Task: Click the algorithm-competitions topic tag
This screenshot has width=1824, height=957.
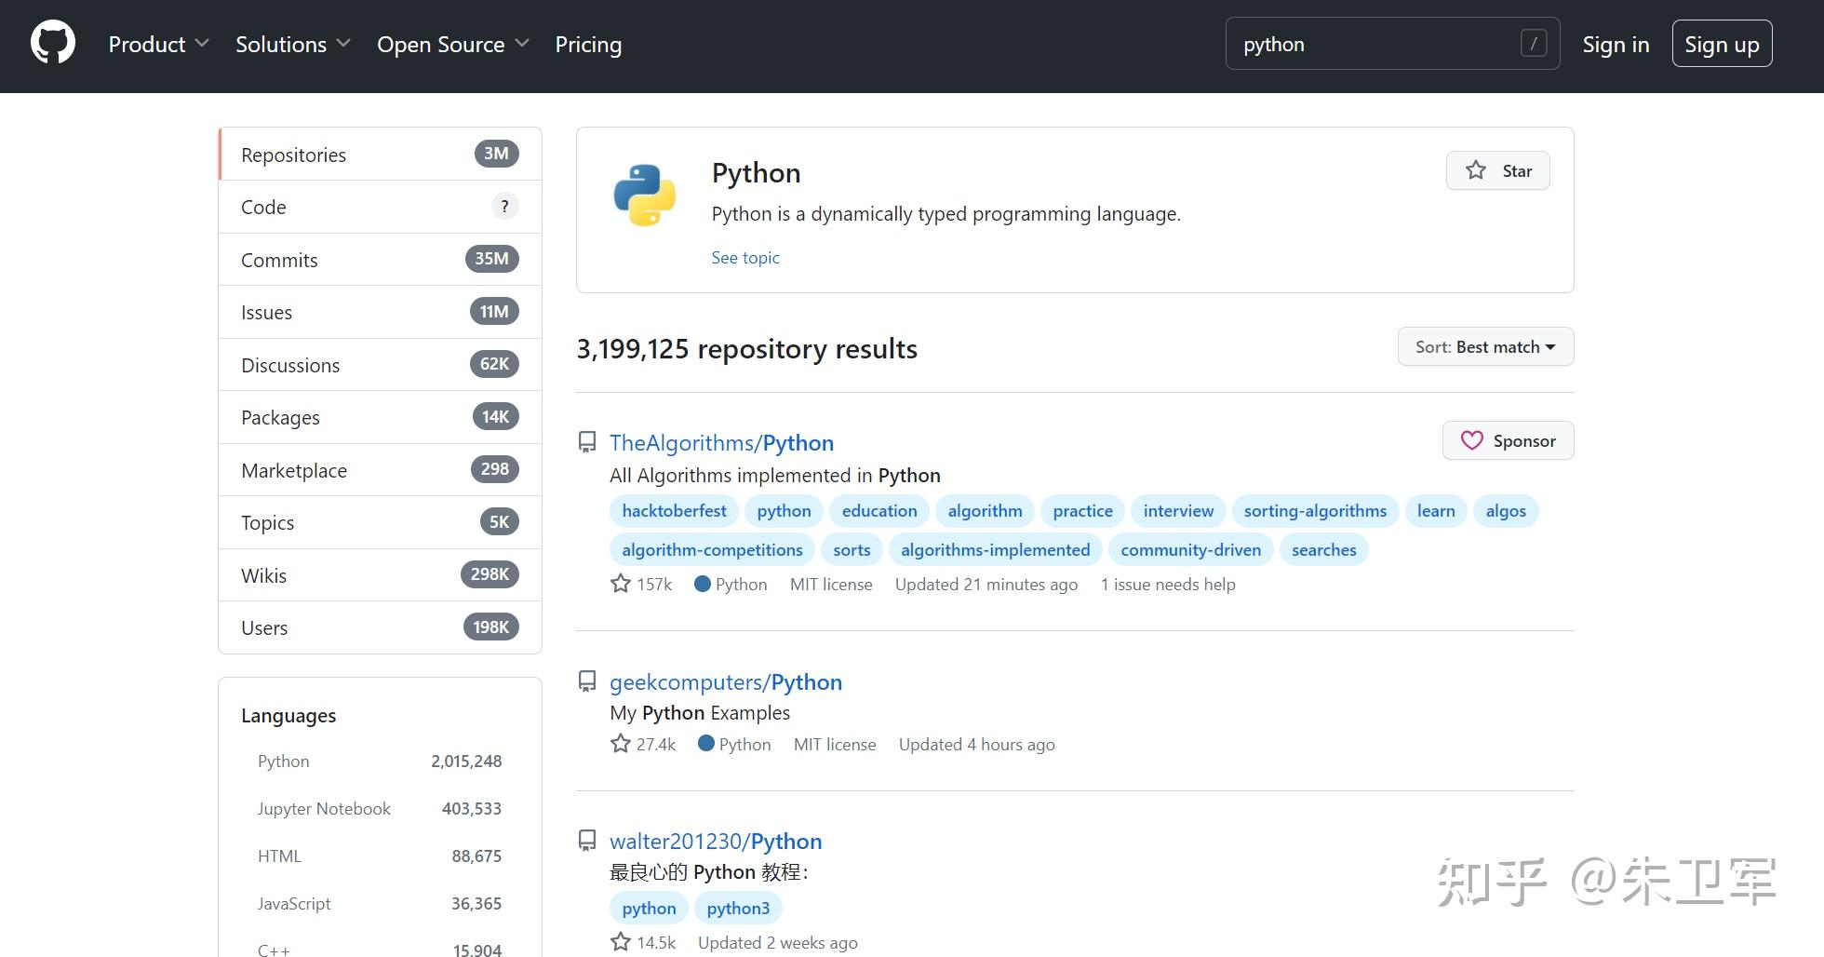Action: coord(712,549)
